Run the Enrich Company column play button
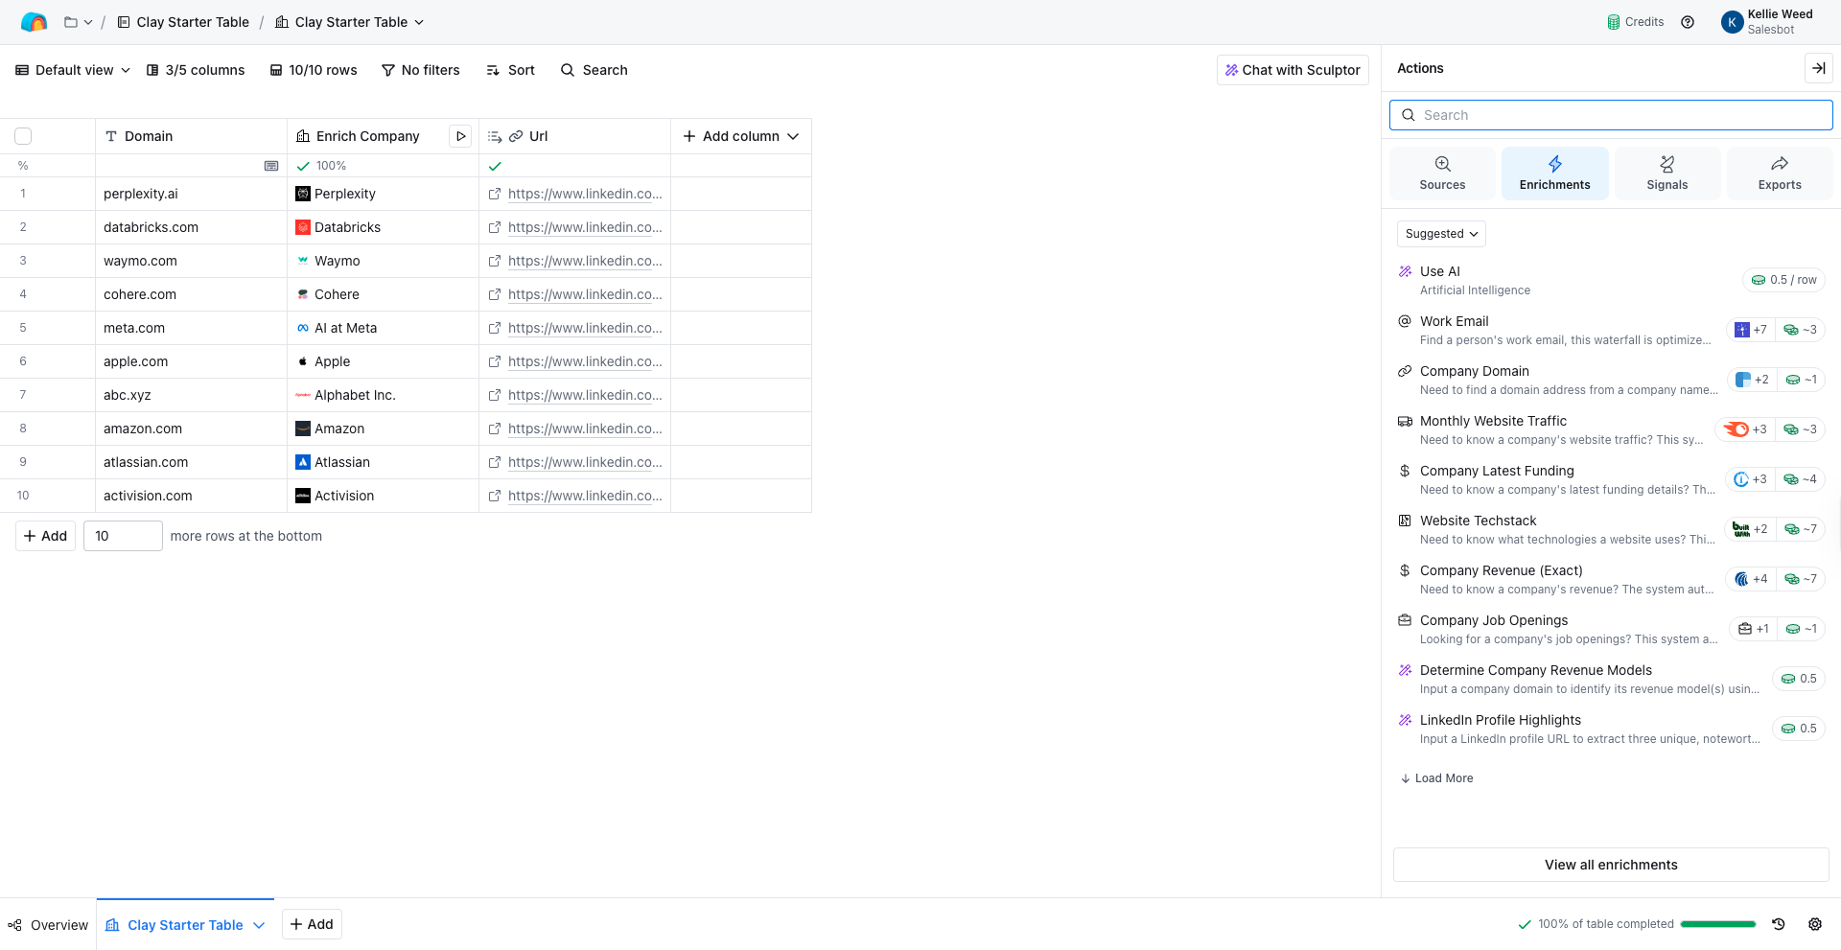 coord(460,136)
